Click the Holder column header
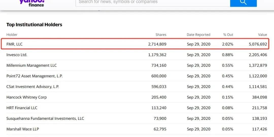Viewport: 274px width, 137px height. pyautogui.click(x=12, y=35)
